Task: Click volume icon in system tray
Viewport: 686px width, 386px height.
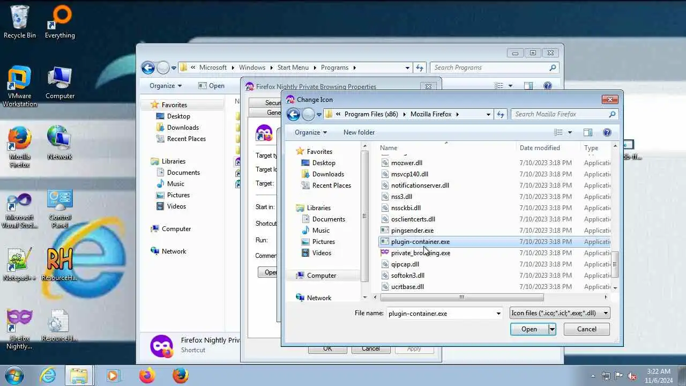Action: pyautogui.click(x=632, y=376)
